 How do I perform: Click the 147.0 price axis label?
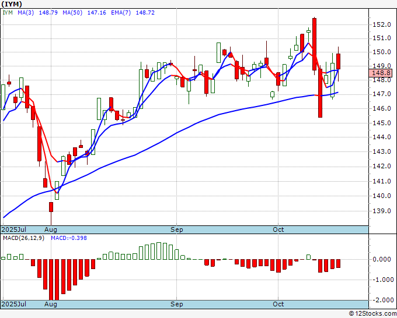382,94
